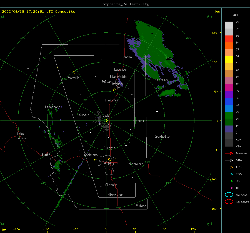Click the Innisfail label

(112, 100)
